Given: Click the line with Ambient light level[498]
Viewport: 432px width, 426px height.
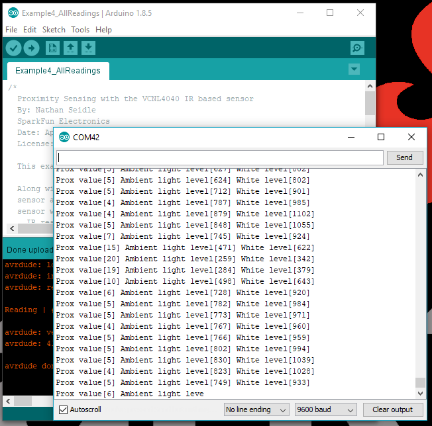Looking at the screenshot, I should click(x=185, y=281).
